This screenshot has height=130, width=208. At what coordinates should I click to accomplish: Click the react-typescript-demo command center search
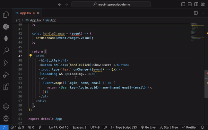coord(111,5)
